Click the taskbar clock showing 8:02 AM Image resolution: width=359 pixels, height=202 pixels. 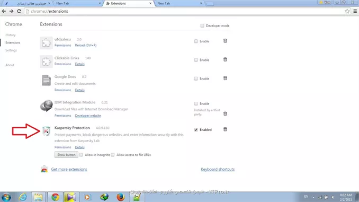pos(346,197)
